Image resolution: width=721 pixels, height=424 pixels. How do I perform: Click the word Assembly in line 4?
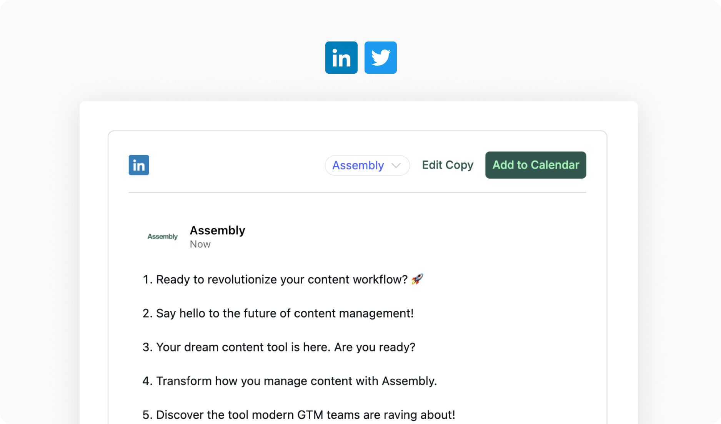click(409, 381)
